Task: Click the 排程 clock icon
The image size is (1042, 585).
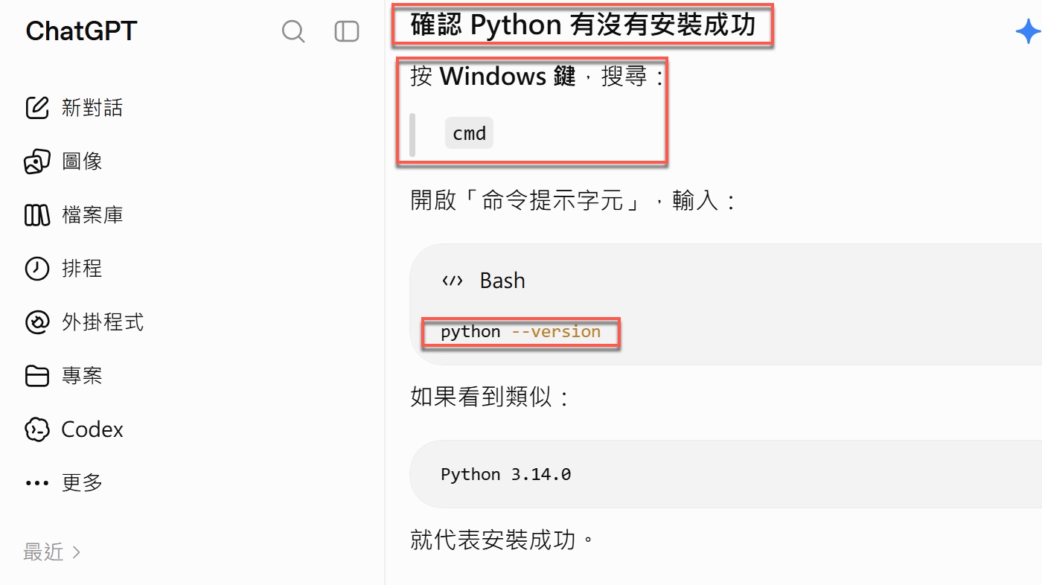Action: click(x=37, y=269)
